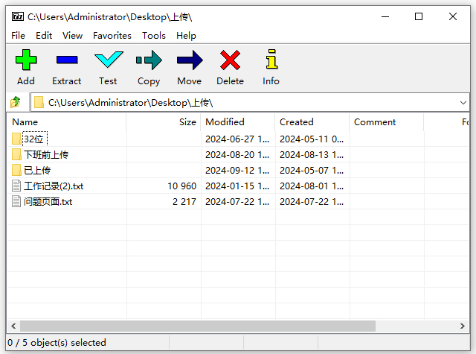Image resolution: width=476 pixels, height=354 pixels.
Task: Click the file icon of 工作记录(2).txt
Action: pos(16,186)
